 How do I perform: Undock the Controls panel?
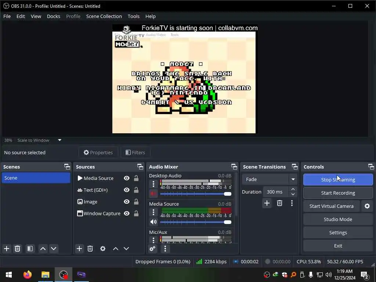tap(371, 167)
